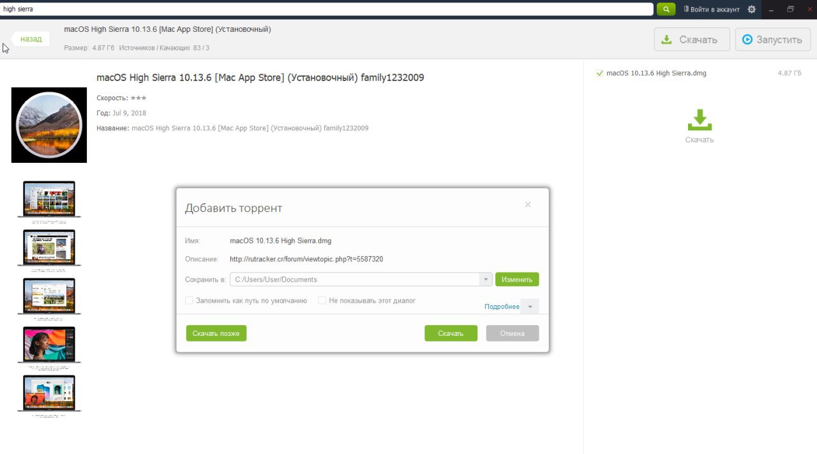Close the Добавить торрент dialog
817x454 pixels.
[528, 204]
